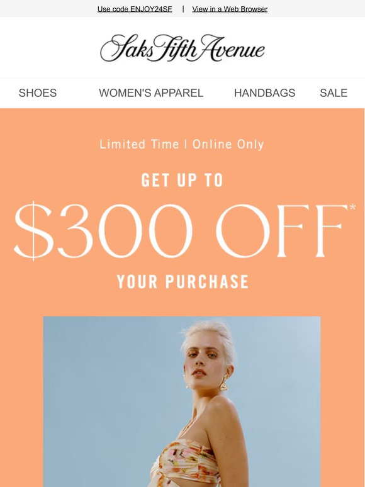This screenshot has width=365, height=487.
Task: Open View in a Web Browser link
Action: pos(230,9)
